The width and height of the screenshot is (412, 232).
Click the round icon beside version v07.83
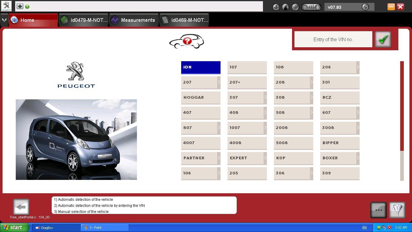click(365, 7)
